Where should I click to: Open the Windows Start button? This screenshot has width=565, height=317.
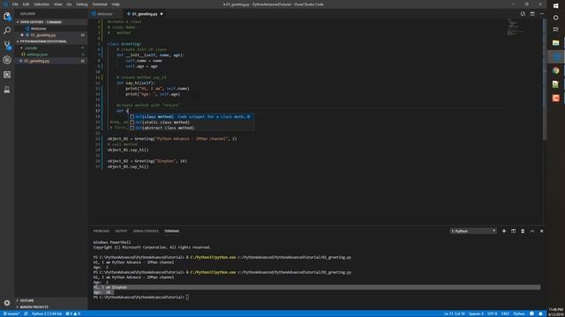555,6
